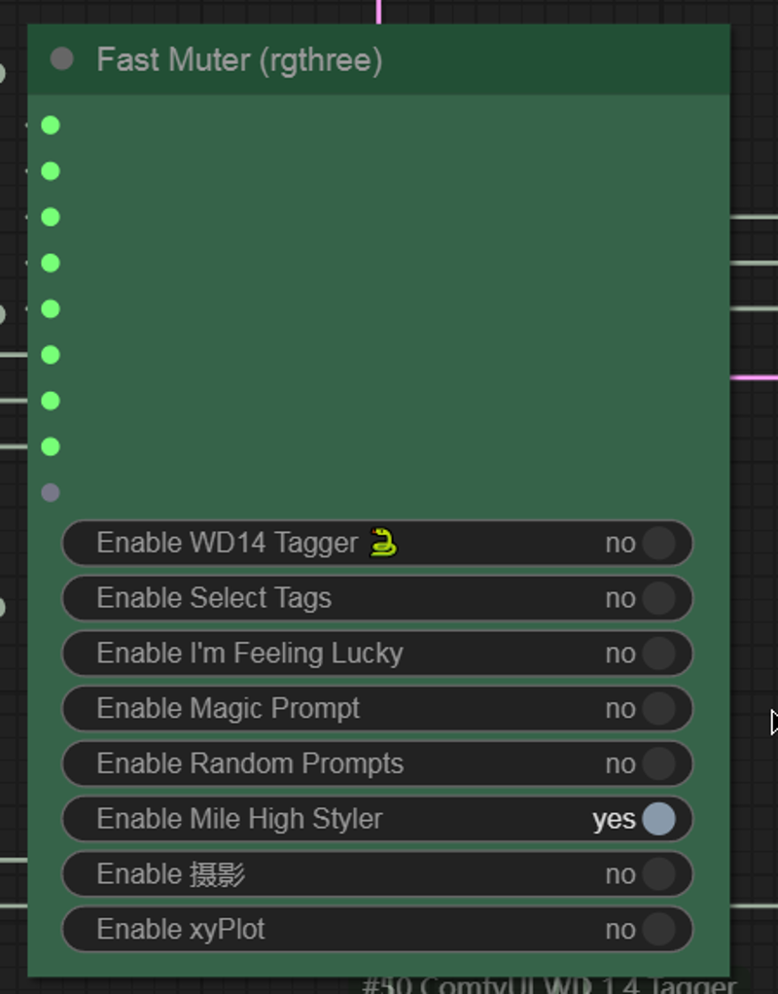This screenshot has height=994, width=778.
Task: Click the seventh green input connector
Action: pos(51,402)
